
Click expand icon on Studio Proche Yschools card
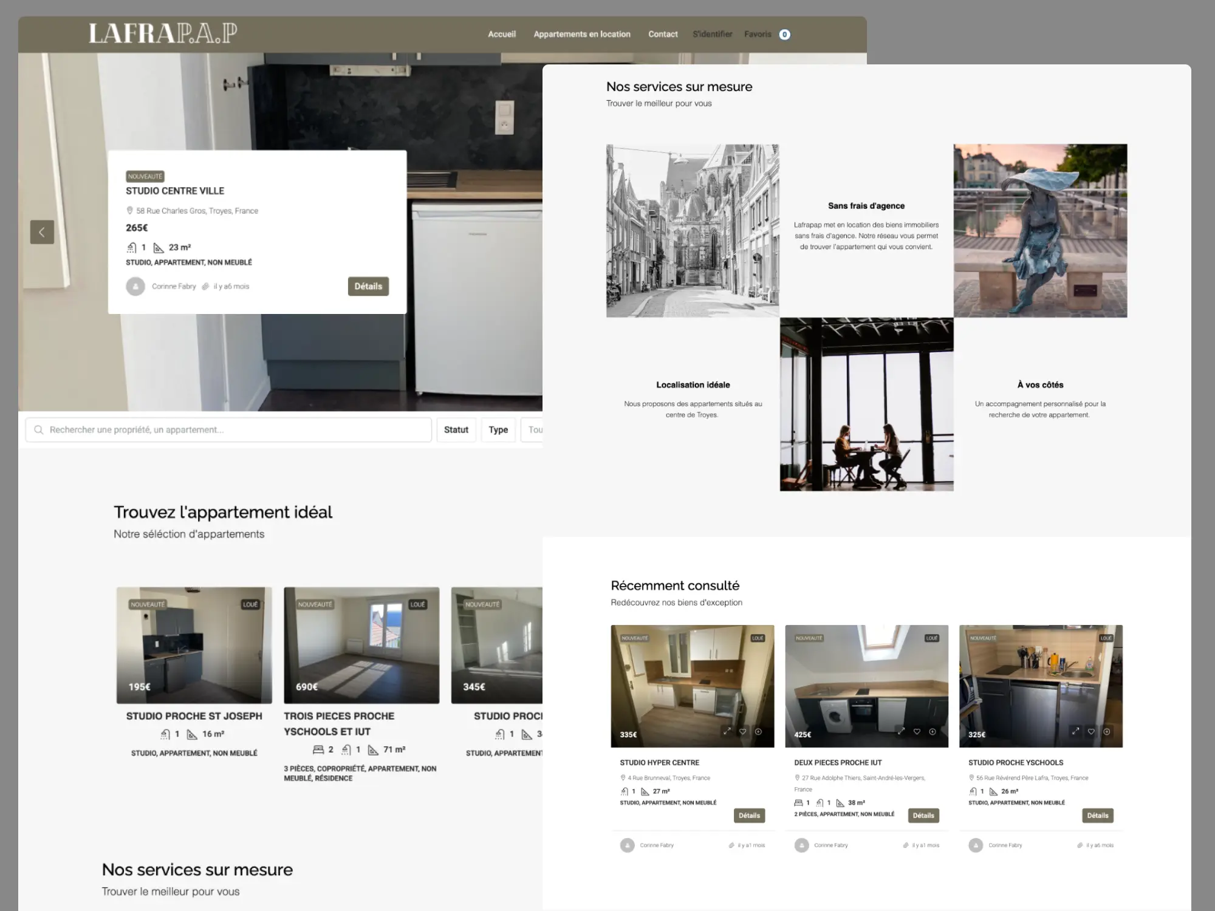pos(1075,731)
